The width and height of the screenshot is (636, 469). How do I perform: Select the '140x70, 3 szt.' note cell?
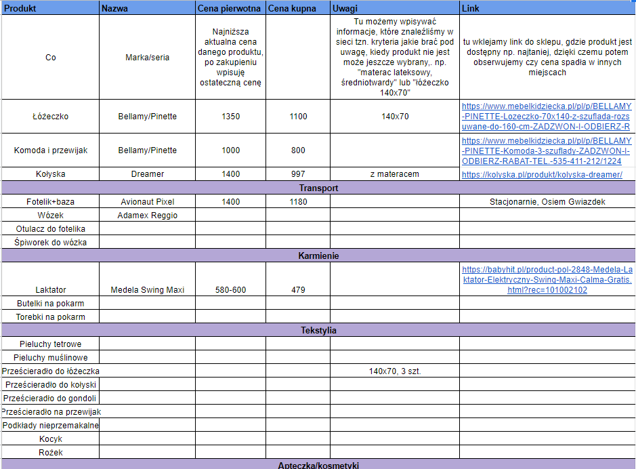[395, 371]
